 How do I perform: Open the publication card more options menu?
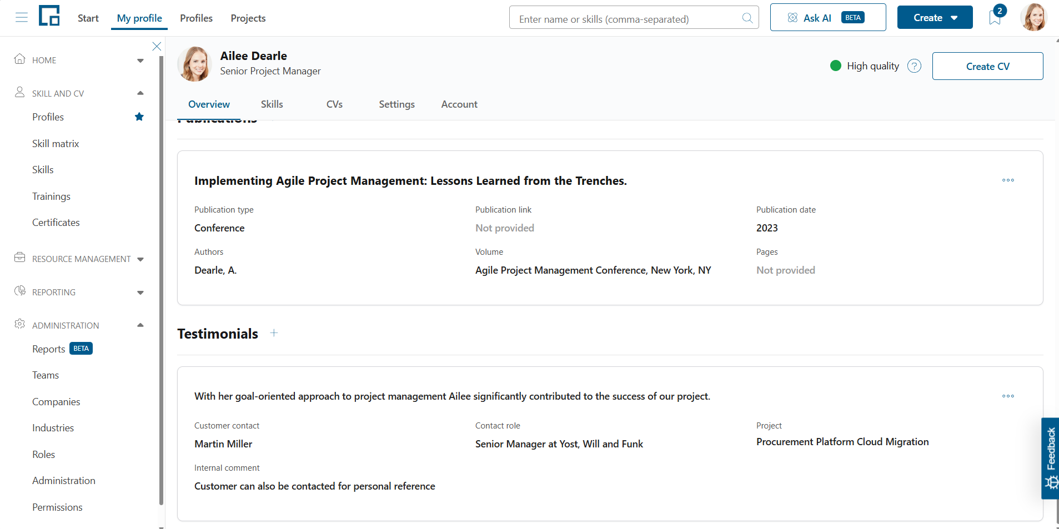pos(1008,180)
